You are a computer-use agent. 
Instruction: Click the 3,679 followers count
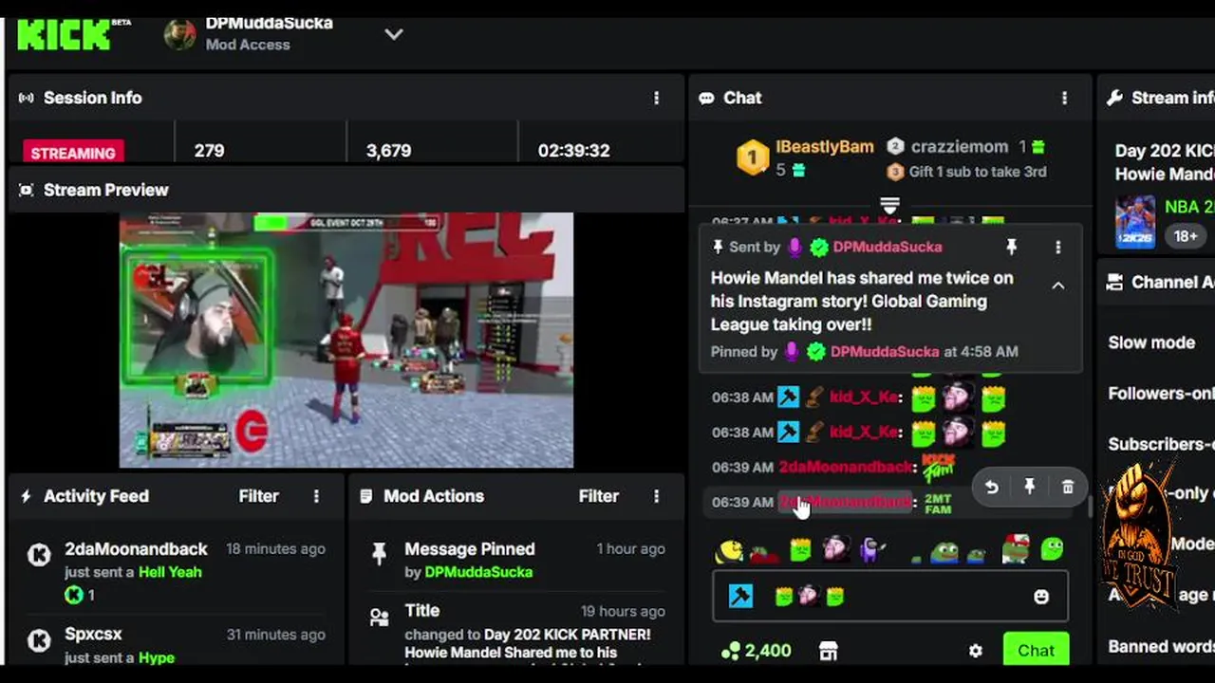pos(388,151)
